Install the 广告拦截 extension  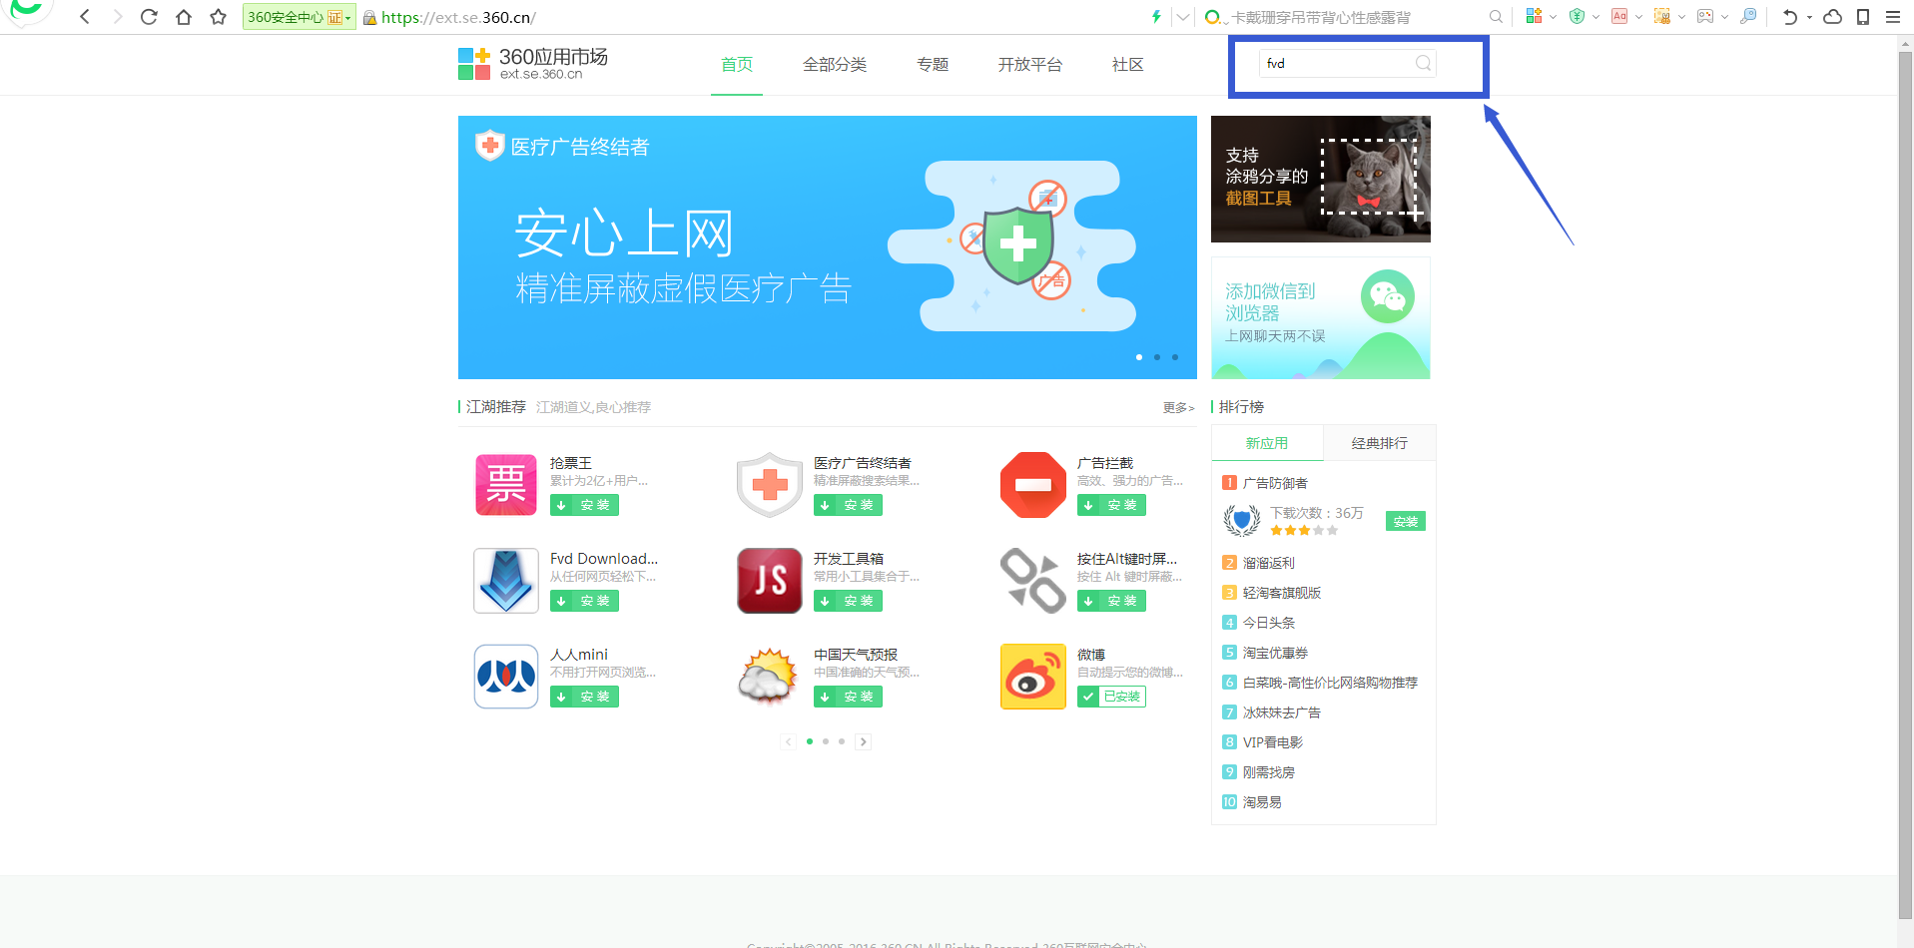[x=1111, y=505]
